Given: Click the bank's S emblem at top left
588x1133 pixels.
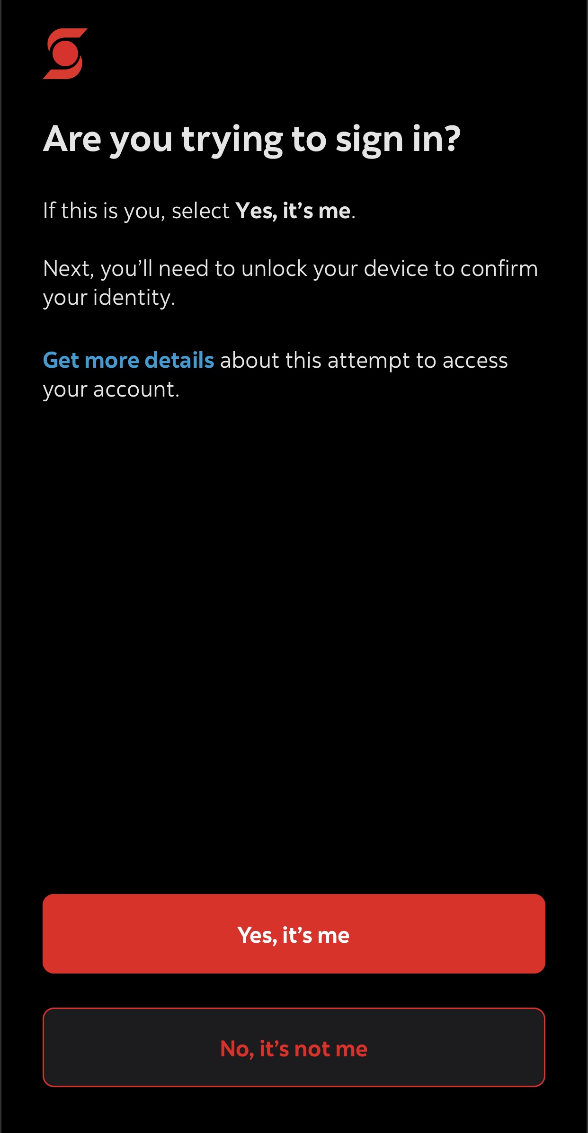Looking at the screenshot, I should point(65,53).
